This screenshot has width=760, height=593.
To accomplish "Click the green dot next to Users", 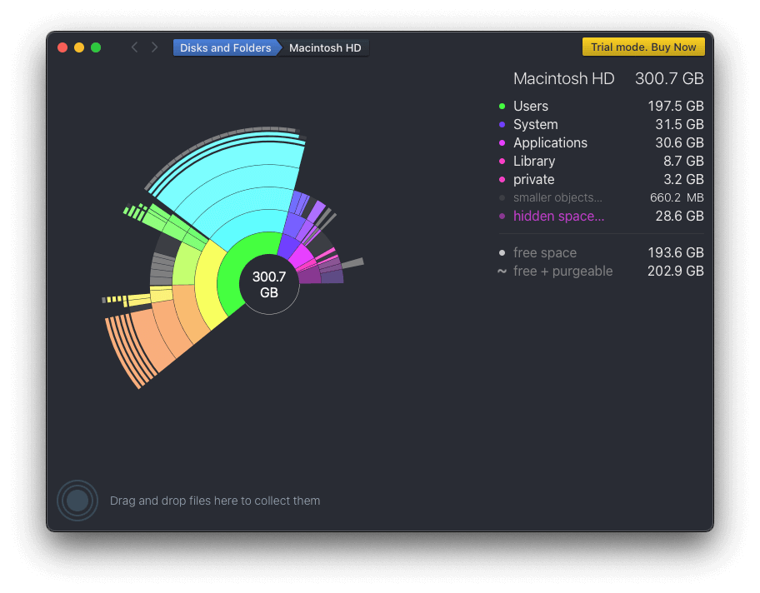I will tap(502, 106).
